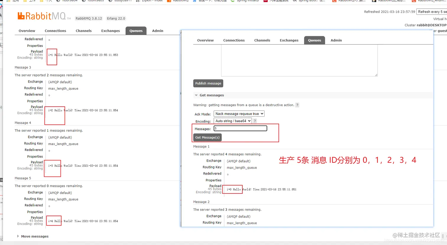Select payload text starting with i=4 Hello World
Screen dimensions: 447x245
[83, 221]
